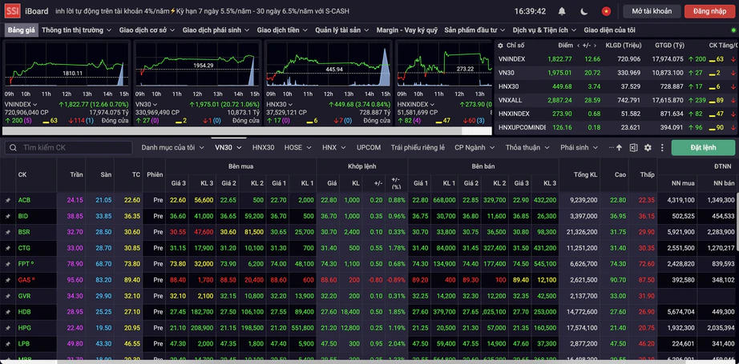The height and width of the screenshot is (364, 739).
Task: Expand Dịch vụ & Tiện ích menu
Action: click(544, 30)
